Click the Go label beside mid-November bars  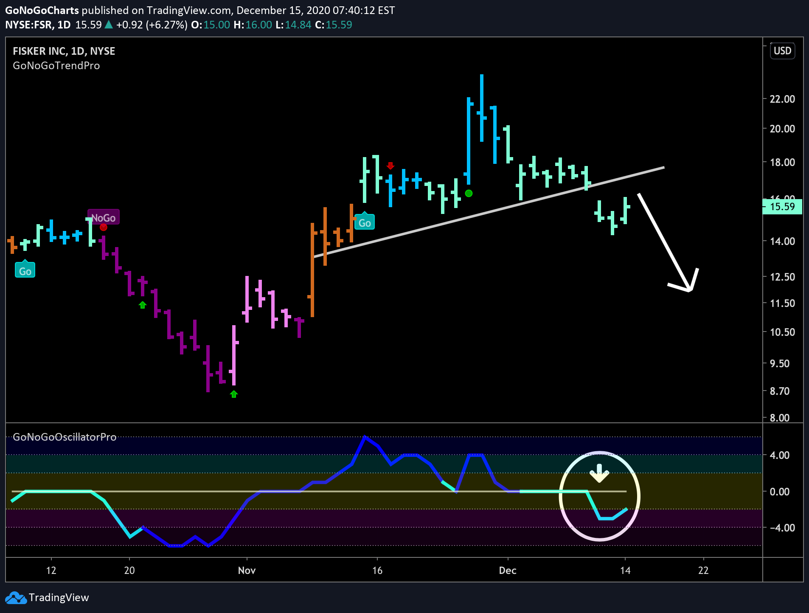[x=365, y=222]
